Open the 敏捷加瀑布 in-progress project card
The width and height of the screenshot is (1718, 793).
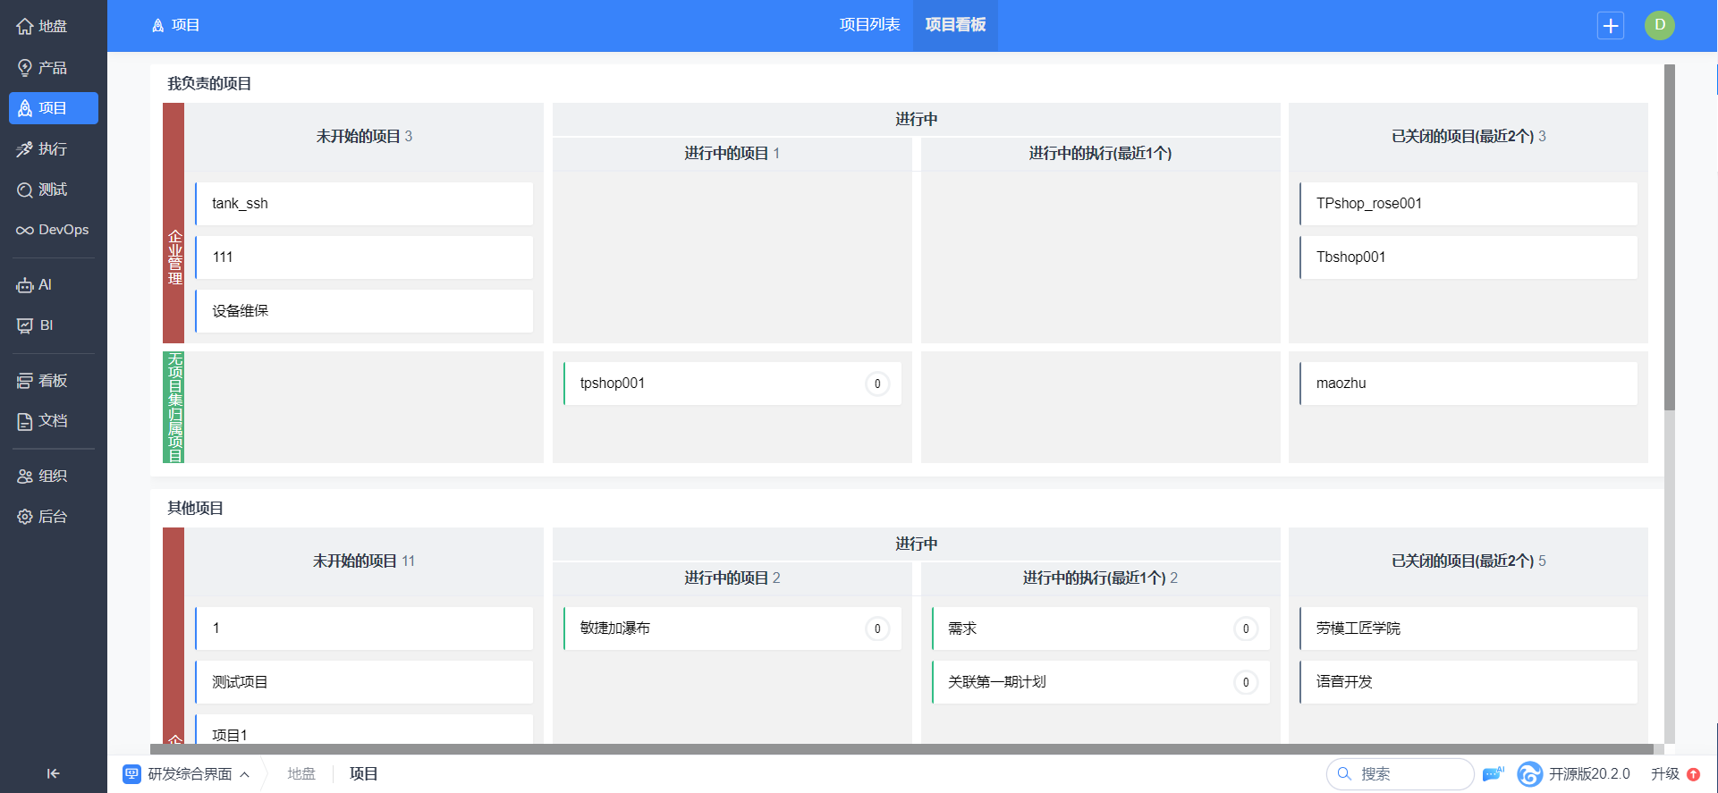pos(715,628)
